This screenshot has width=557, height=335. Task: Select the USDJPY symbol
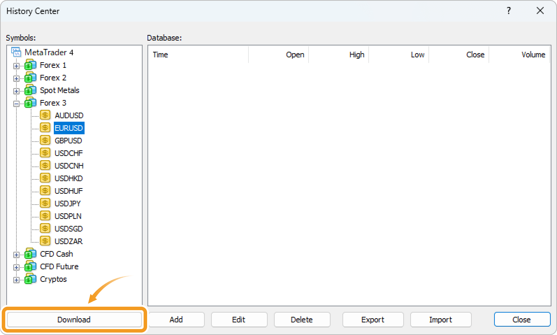[x=68, y=204]
